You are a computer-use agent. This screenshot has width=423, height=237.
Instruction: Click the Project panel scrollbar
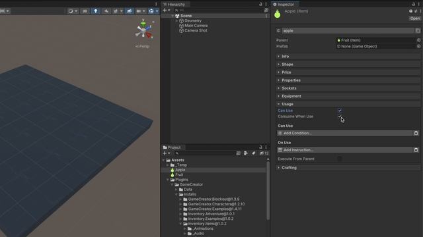point(268,190)
